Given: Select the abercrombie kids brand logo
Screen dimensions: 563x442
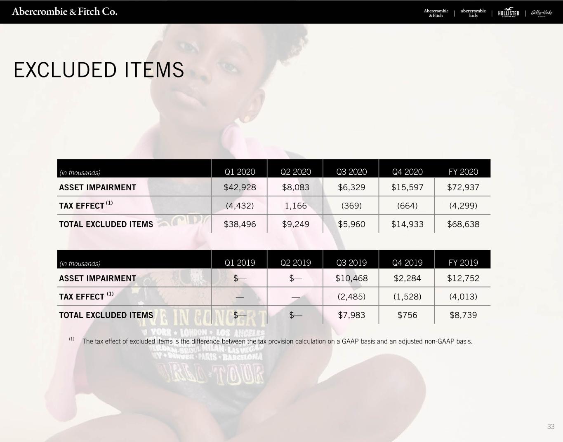Looking at the screenshot, I should [473, 13].
